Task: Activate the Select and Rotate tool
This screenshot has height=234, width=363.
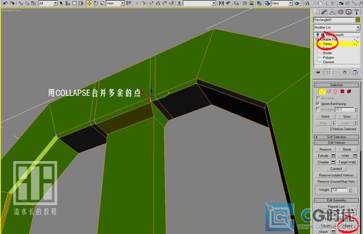Action: point(95,3)
